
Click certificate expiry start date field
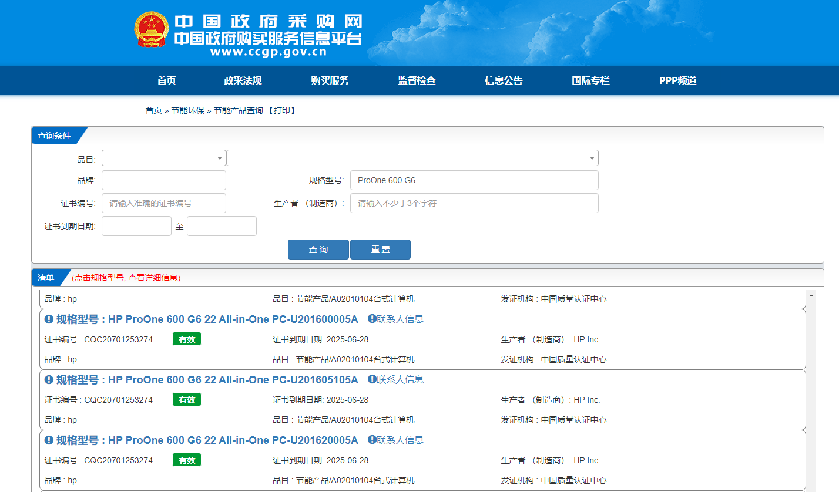tap(136, 226)
